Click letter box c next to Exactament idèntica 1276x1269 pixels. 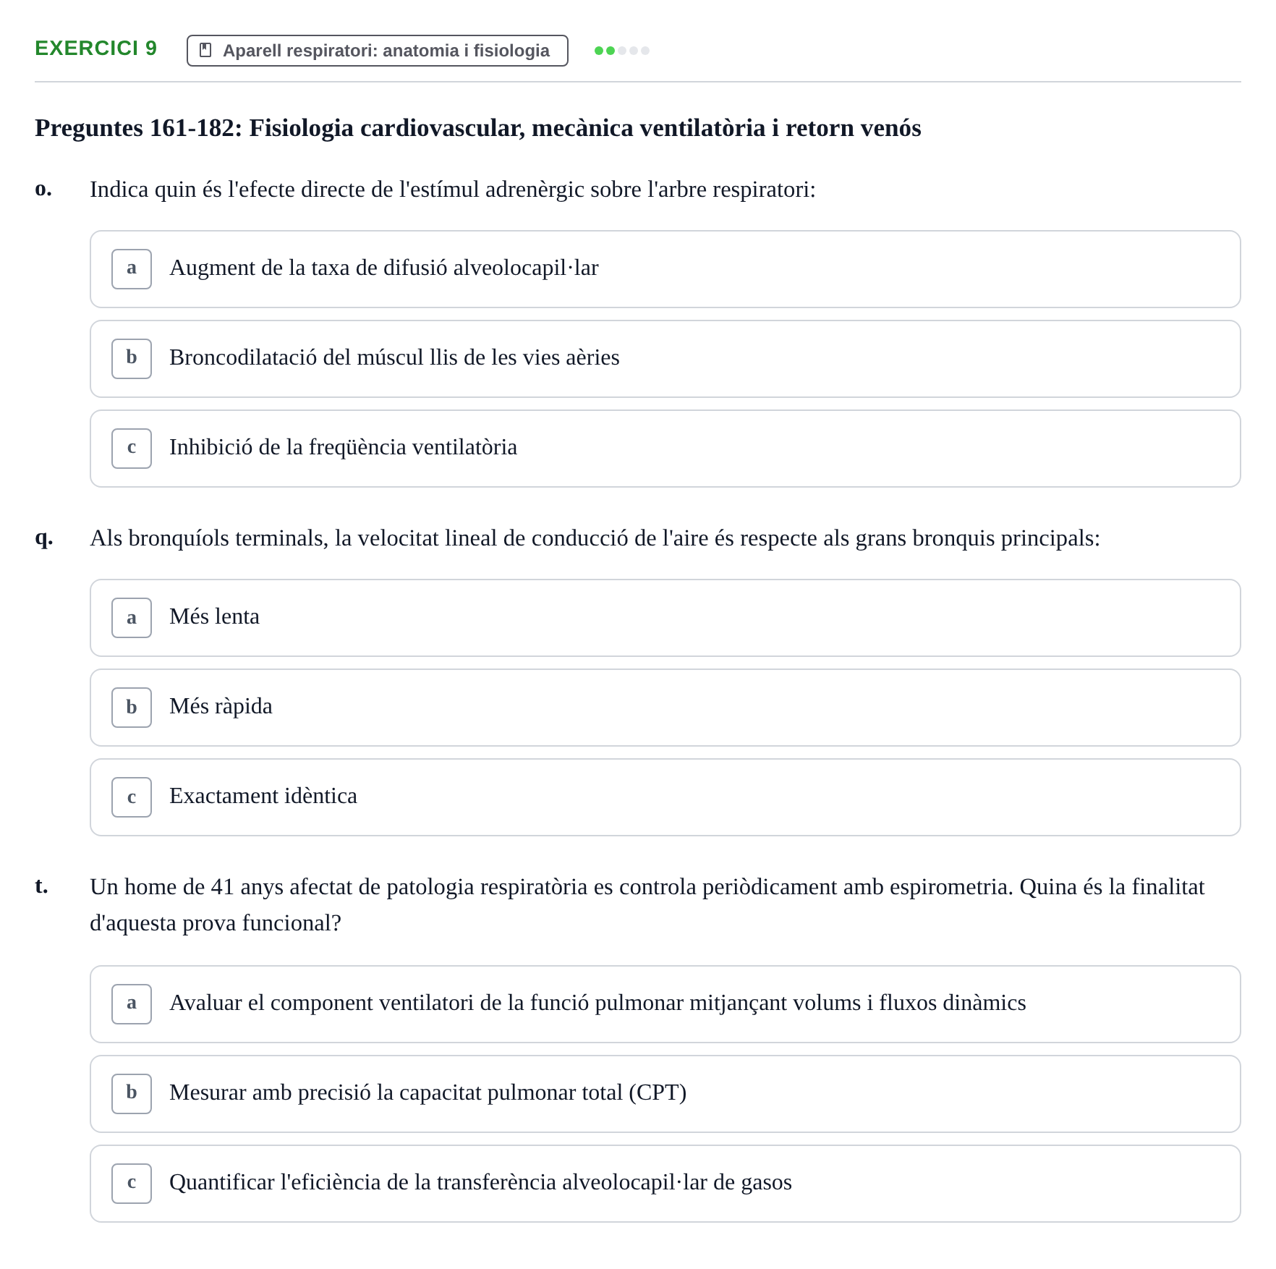[x=132, y=797]
